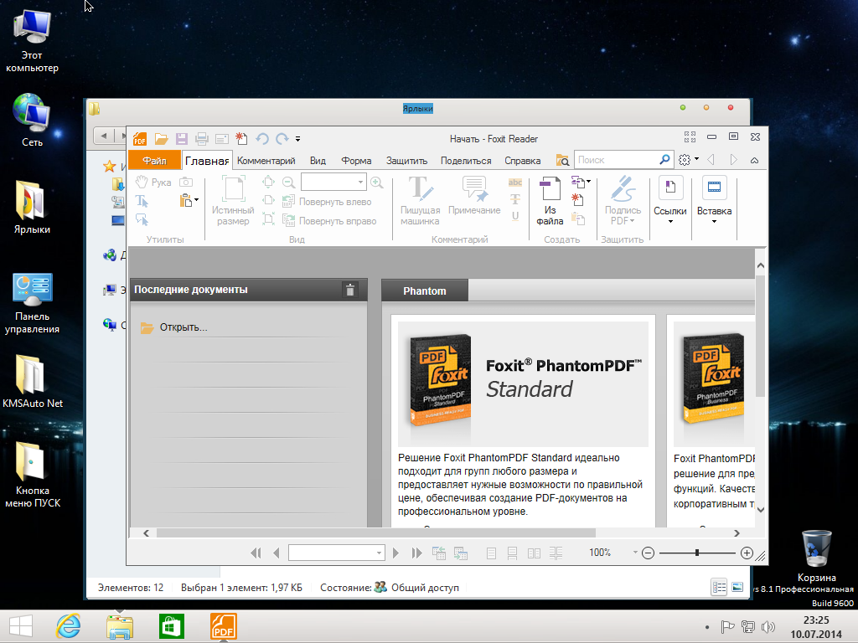
Task: Delete recent documents with trash icon
Action: [350, 290]
